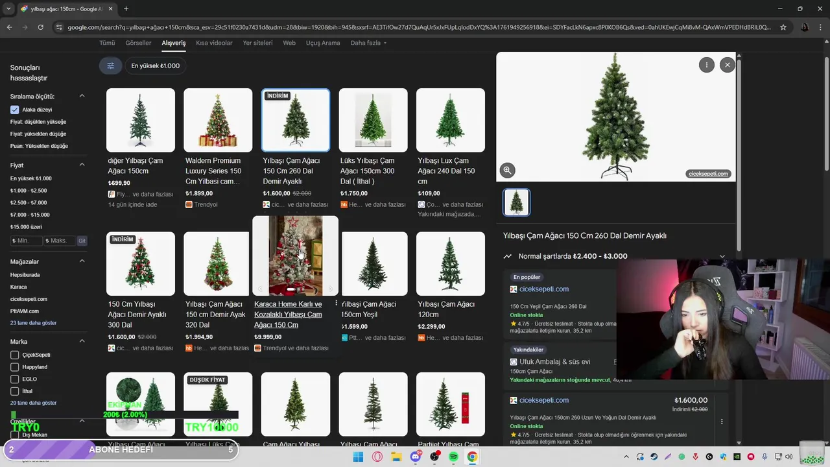Viewport: 830px width, 467px height.
Task: Open the Windows Start menu
Action: 358,457
